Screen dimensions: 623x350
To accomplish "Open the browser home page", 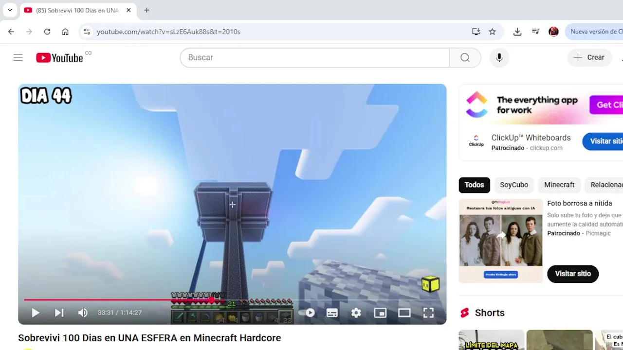I will (65, 32).
